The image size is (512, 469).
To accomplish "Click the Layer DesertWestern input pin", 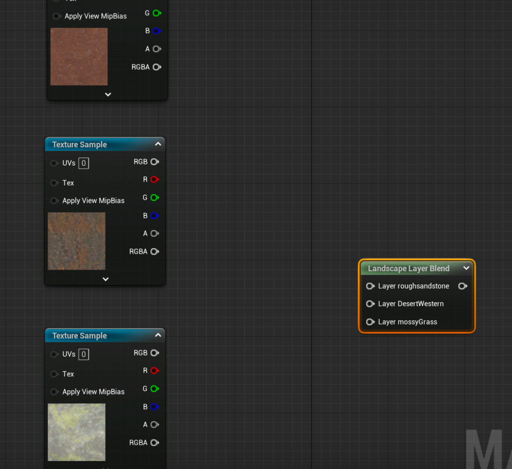I will pyautogui.click(x=370, y=304).
